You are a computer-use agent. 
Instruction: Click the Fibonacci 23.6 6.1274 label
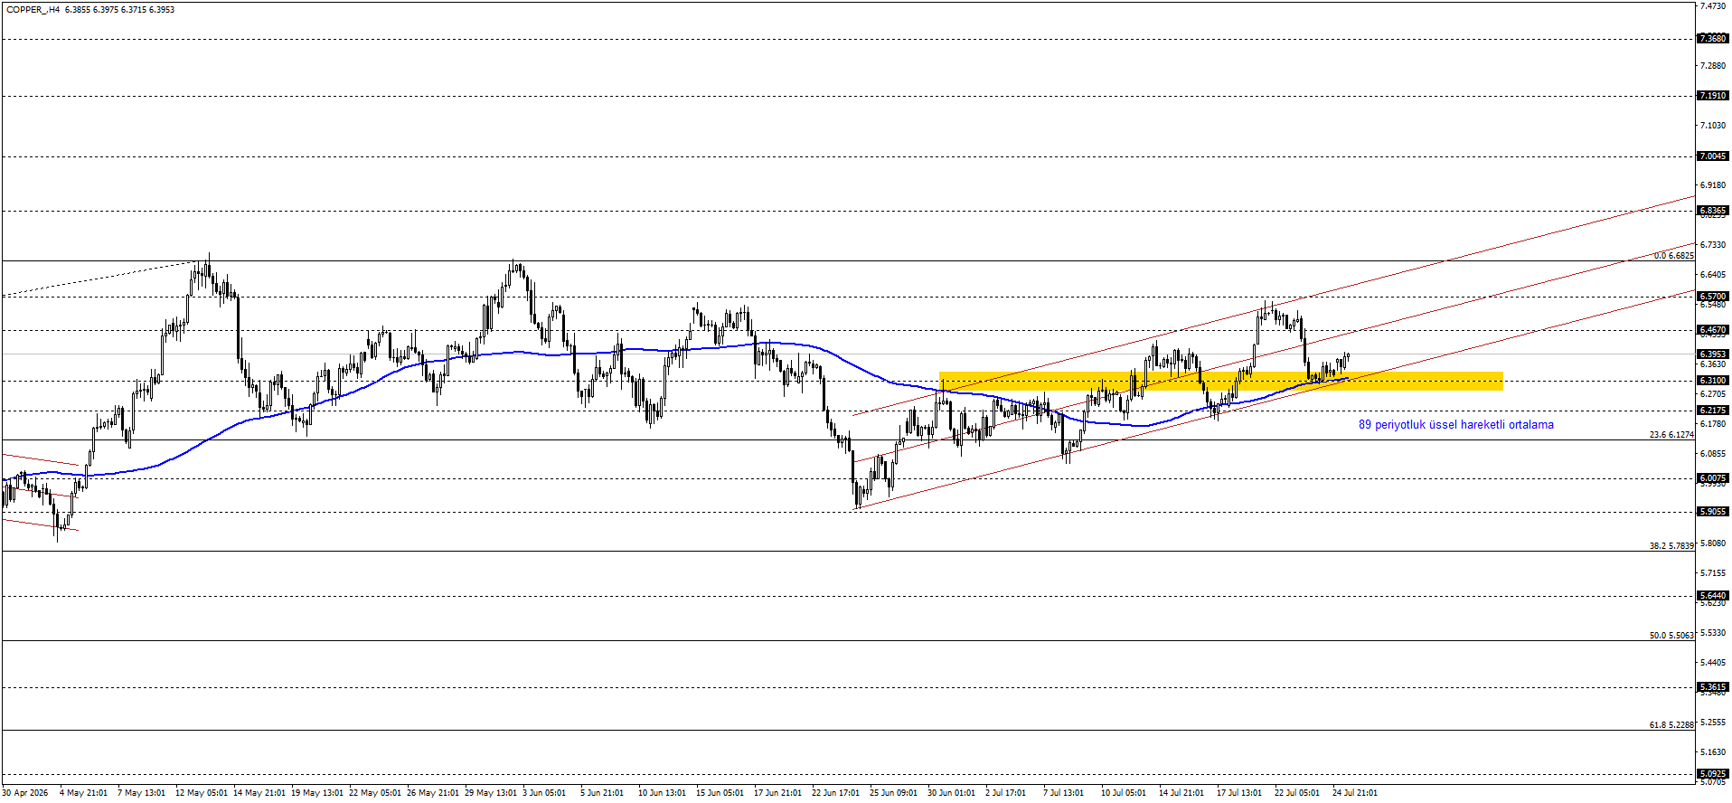click(x=1671, y=435)
